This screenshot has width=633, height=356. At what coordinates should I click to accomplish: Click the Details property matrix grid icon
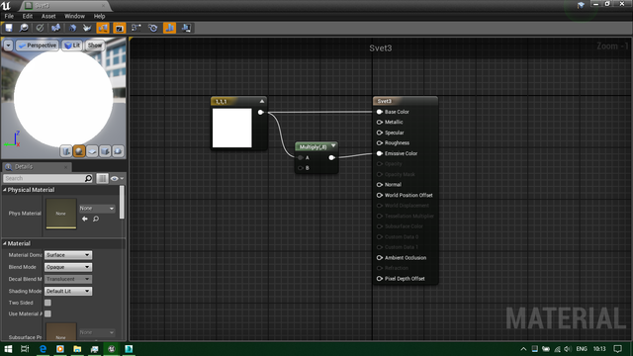click(x=102, y=178)
